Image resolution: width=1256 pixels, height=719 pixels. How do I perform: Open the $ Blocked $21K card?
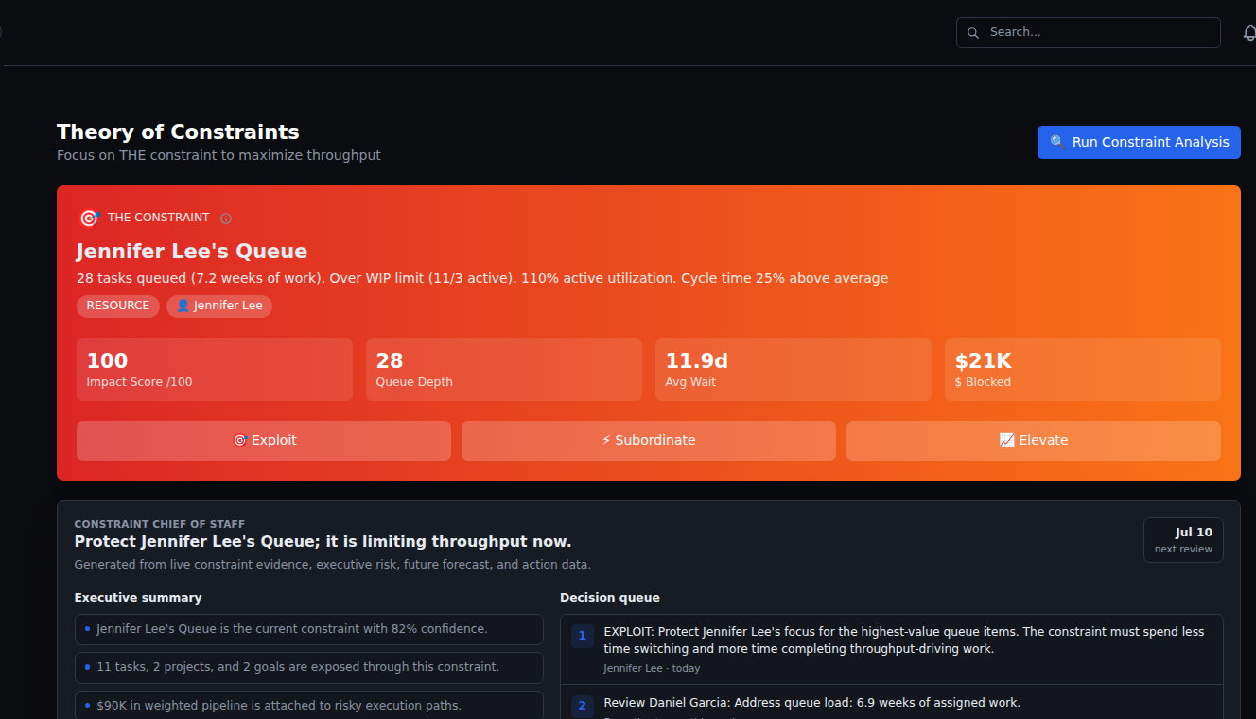pos(1083,369)
